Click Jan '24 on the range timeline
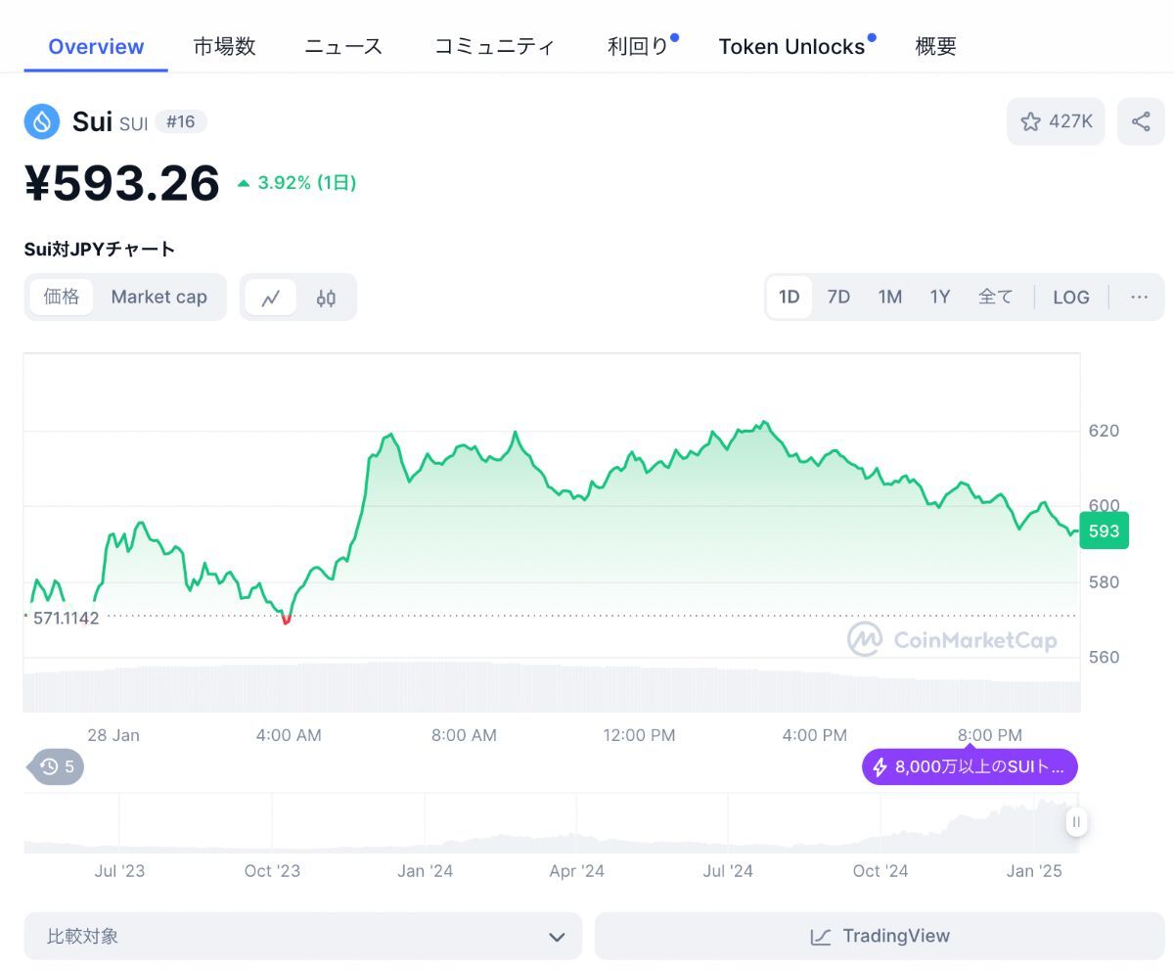 click(x=426, y=871)
